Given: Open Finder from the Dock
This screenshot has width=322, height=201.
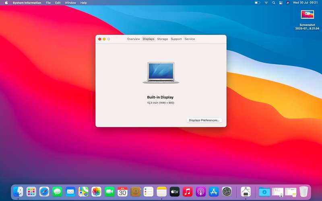Looking at the screenshot, I should 18,192.
